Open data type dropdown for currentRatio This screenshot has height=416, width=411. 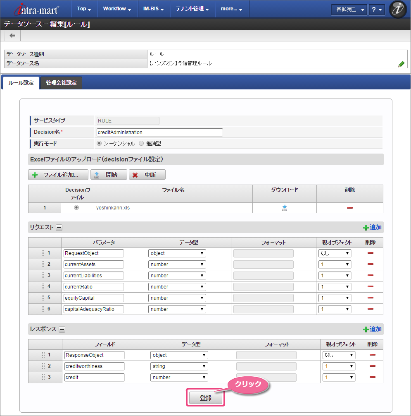click(x=177, y=287)
